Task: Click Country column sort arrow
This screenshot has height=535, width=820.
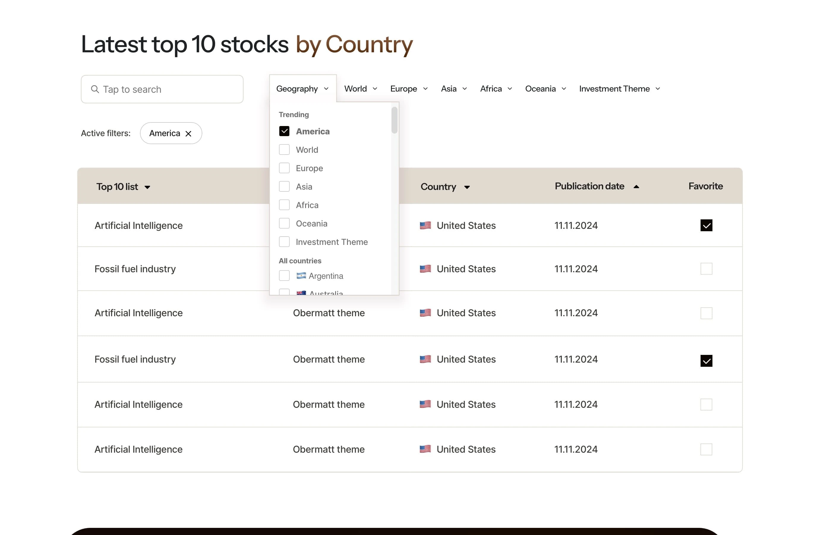Action: [x=467, y=187]
